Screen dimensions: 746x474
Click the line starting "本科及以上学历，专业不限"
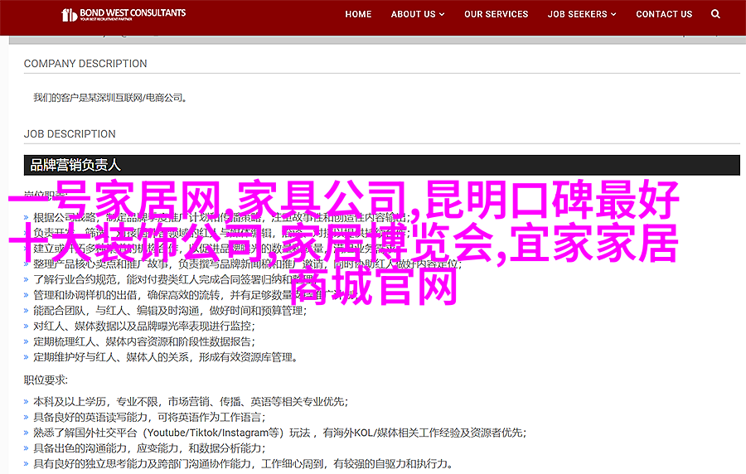click(191, 402)
